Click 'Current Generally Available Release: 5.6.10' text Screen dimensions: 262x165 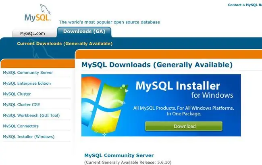[x=128, y=162]
